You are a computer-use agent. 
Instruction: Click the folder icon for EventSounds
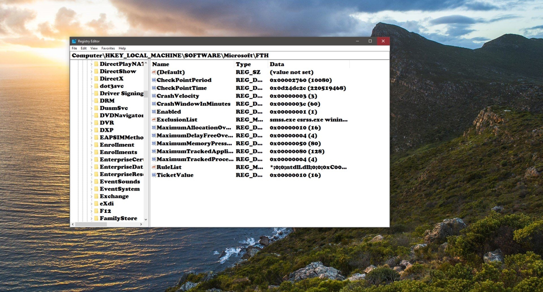[97, 181]
